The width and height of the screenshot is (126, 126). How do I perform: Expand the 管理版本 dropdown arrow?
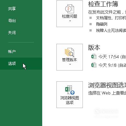coord(70,65)
